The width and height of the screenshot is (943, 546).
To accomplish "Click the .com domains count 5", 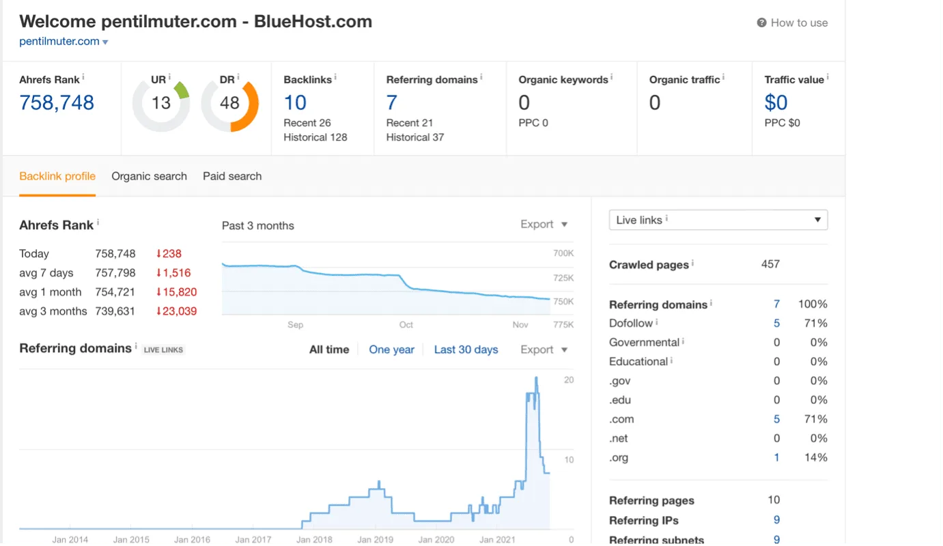I will click(x=776, y=419).
